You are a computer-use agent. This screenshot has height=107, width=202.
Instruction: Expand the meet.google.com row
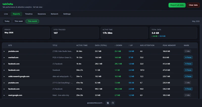(4, 95)
